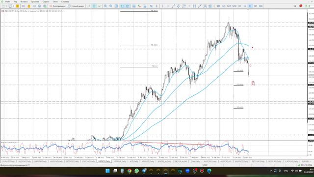Select the Fibonacci retracement tool
Image resolution: width=314 pixels, height=177 pixels.
(184, 6)
